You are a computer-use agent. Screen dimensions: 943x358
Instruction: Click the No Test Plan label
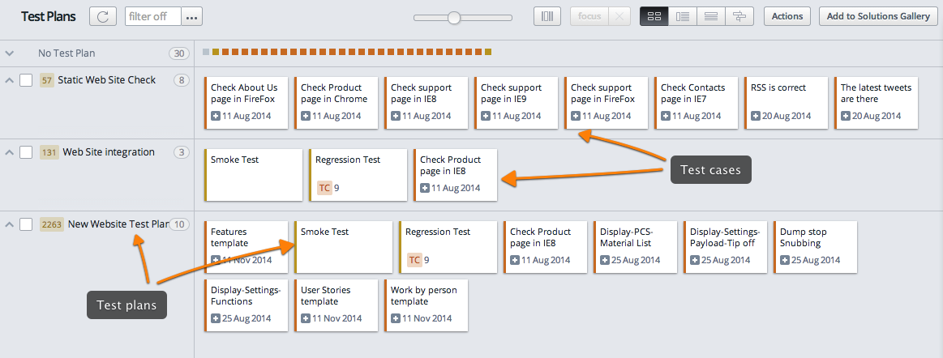pos(66,53)
